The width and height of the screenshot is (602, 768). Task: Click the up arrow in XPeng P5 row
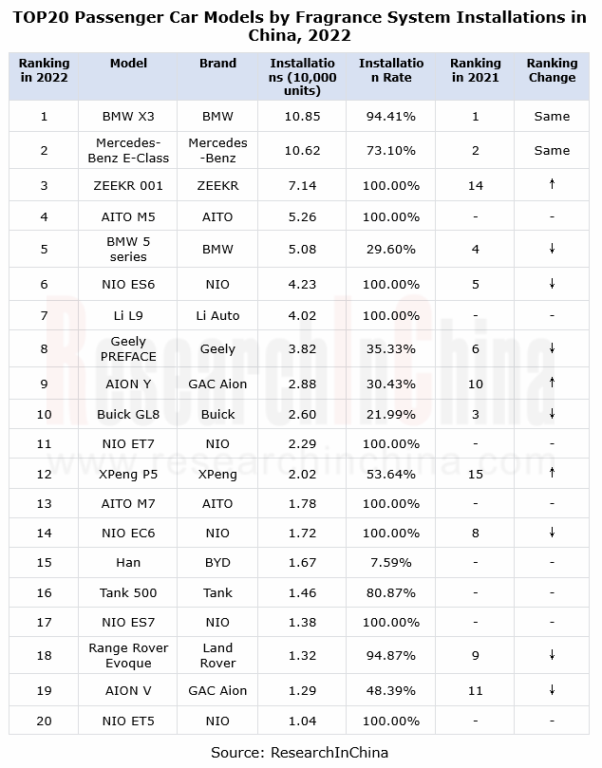(552, 473)
